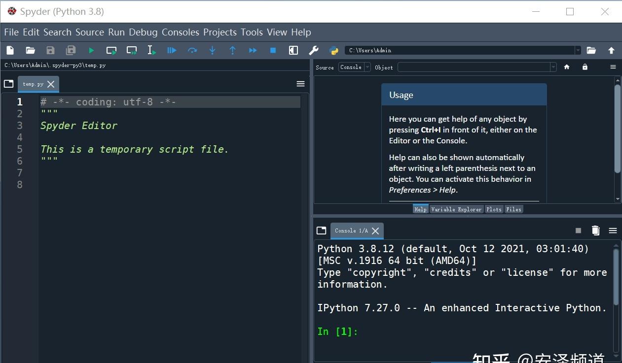
Task: Run current cell icon
Action: tap(111, 50)
